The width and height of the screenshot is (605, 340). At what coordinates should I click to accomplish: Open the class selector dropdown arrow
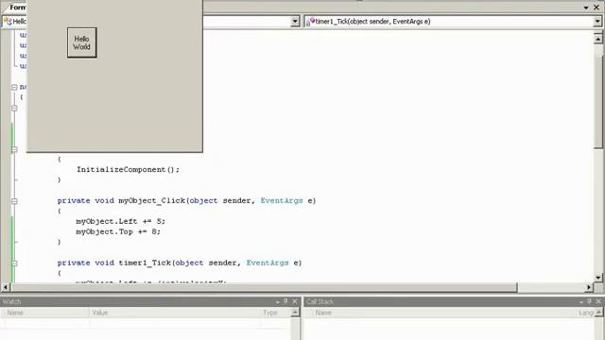[295, 22]
